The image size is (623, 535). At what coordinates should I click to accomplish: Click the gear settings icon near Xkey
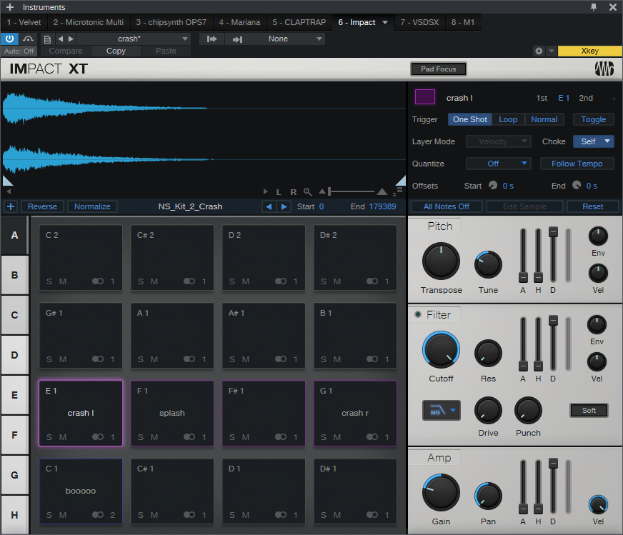click(539, 51)
